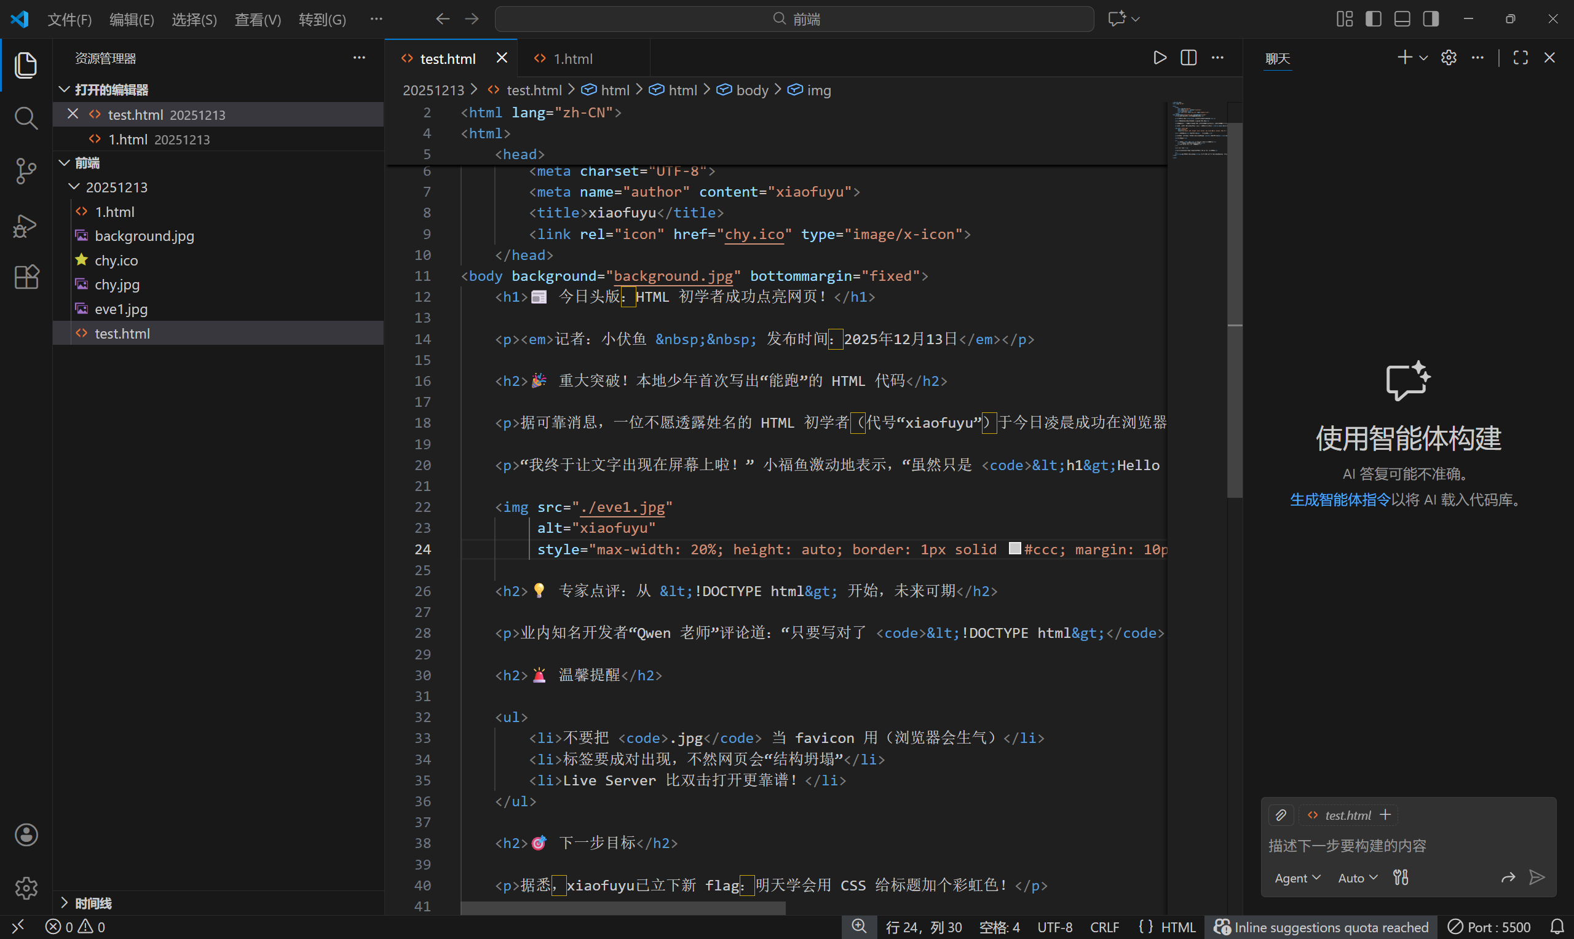Click UTF-8 encoding in status bar
Image resolution: width=1574 pixels, height=939 pixels.
point(1054,927)
